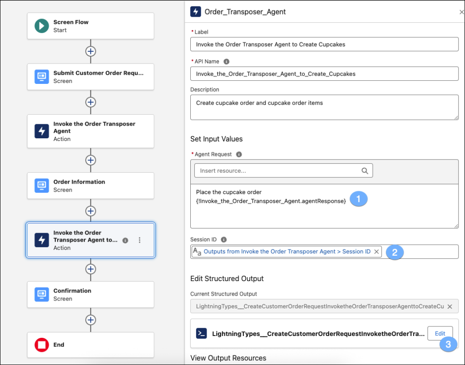This screenshot has height=365, width=465.
Task: Open the three-dot menu on selected Action node
Action: pos(139,240)
